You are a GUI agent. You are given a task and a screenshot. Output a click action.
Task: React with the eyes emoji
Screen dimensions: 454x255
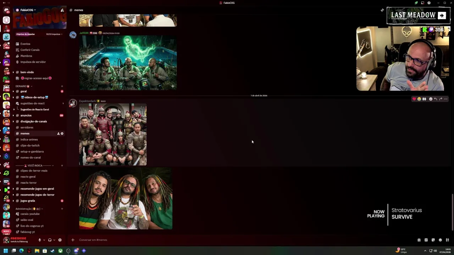pyautogui.click(x=424, y=99)
